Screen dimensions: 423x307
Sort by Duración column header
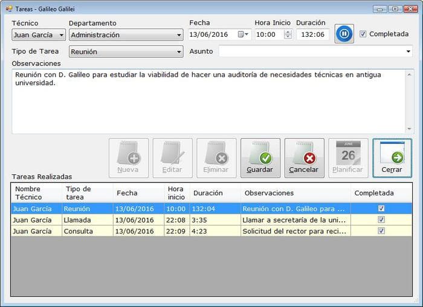pos(215,193)
